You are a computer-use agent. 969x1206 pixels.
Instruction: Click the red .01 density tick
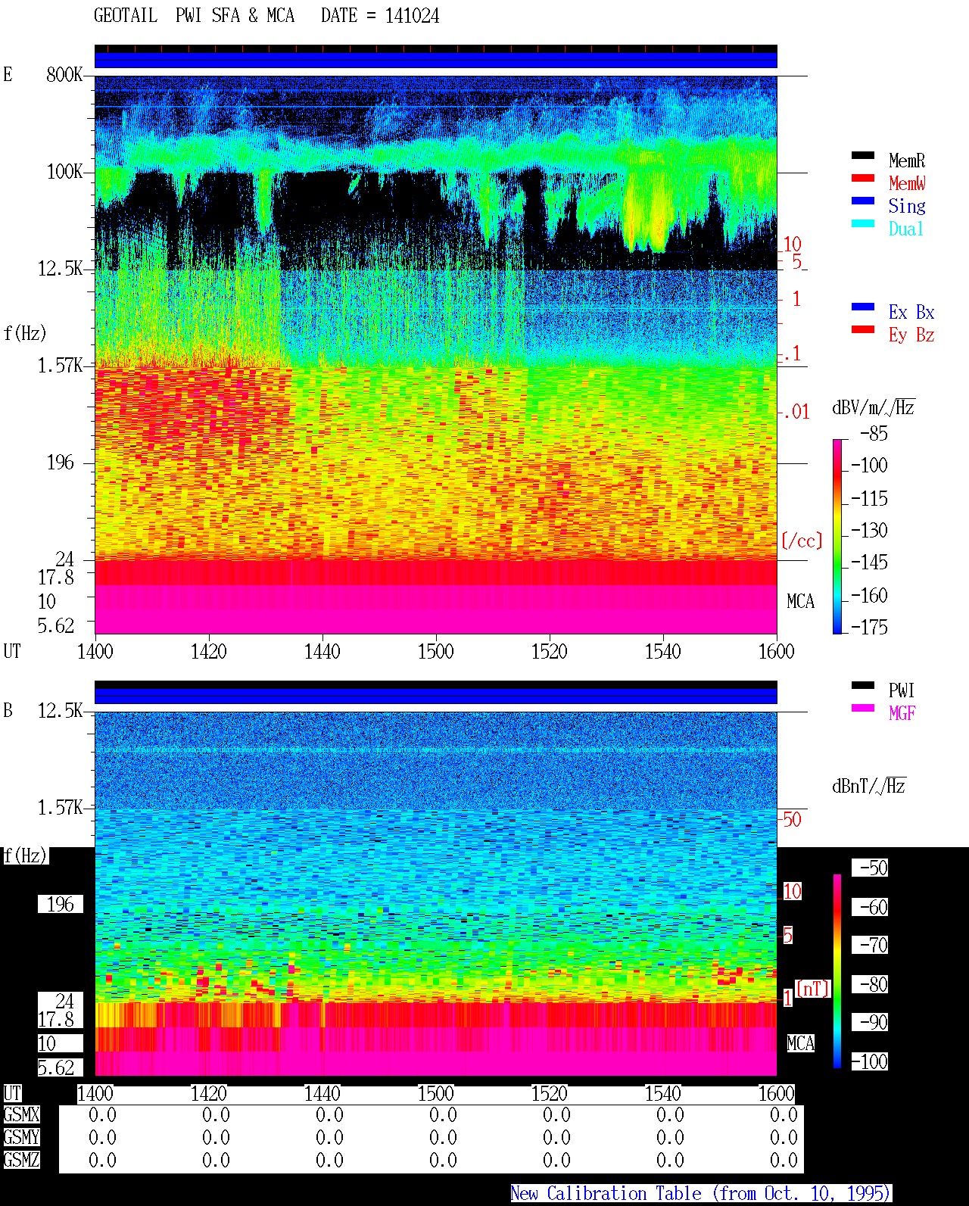[x=796, y=413]
